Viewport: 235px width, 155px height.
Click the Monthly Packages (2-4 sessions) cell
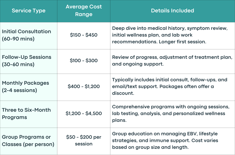[28, 87]
